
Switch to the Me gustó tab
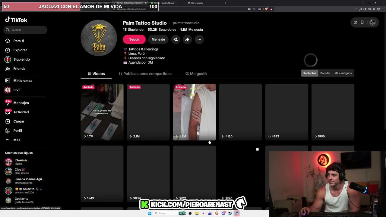[x=196, y=74]
